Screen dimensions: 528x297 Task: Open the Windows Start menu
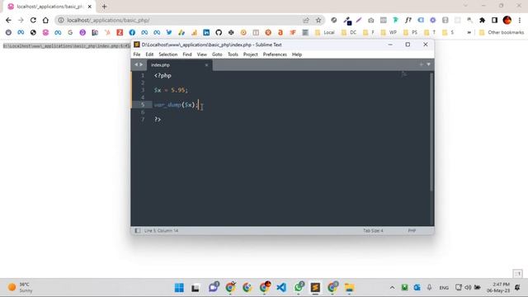(179, 288)
